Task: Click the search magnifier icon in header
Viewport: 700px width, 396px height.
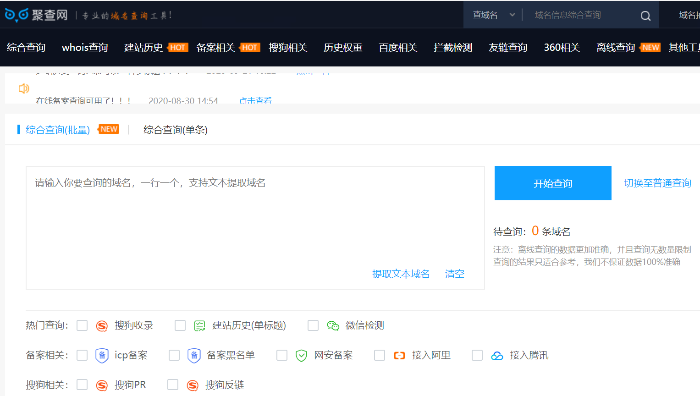Action: [x=645, y=16]
